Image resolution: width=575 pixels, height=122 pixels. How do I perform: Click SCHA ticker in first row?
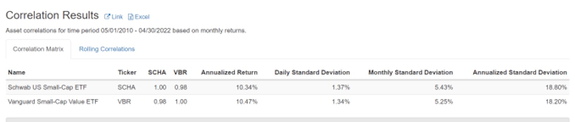(127, 87)
